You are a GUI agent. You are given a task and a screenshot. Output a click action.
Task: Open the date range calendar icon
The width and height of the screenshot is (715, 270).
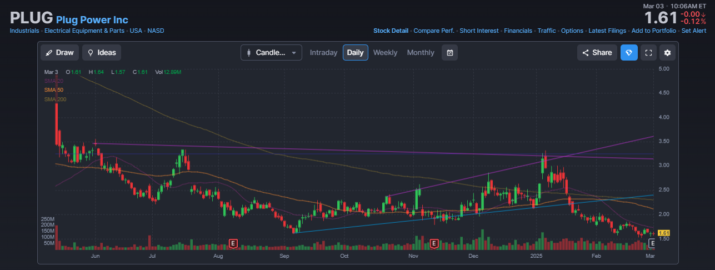click(x=450, y=53)
